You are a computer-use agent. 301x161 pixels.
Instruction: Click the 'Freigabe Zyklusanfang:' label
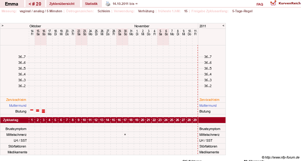210,11
